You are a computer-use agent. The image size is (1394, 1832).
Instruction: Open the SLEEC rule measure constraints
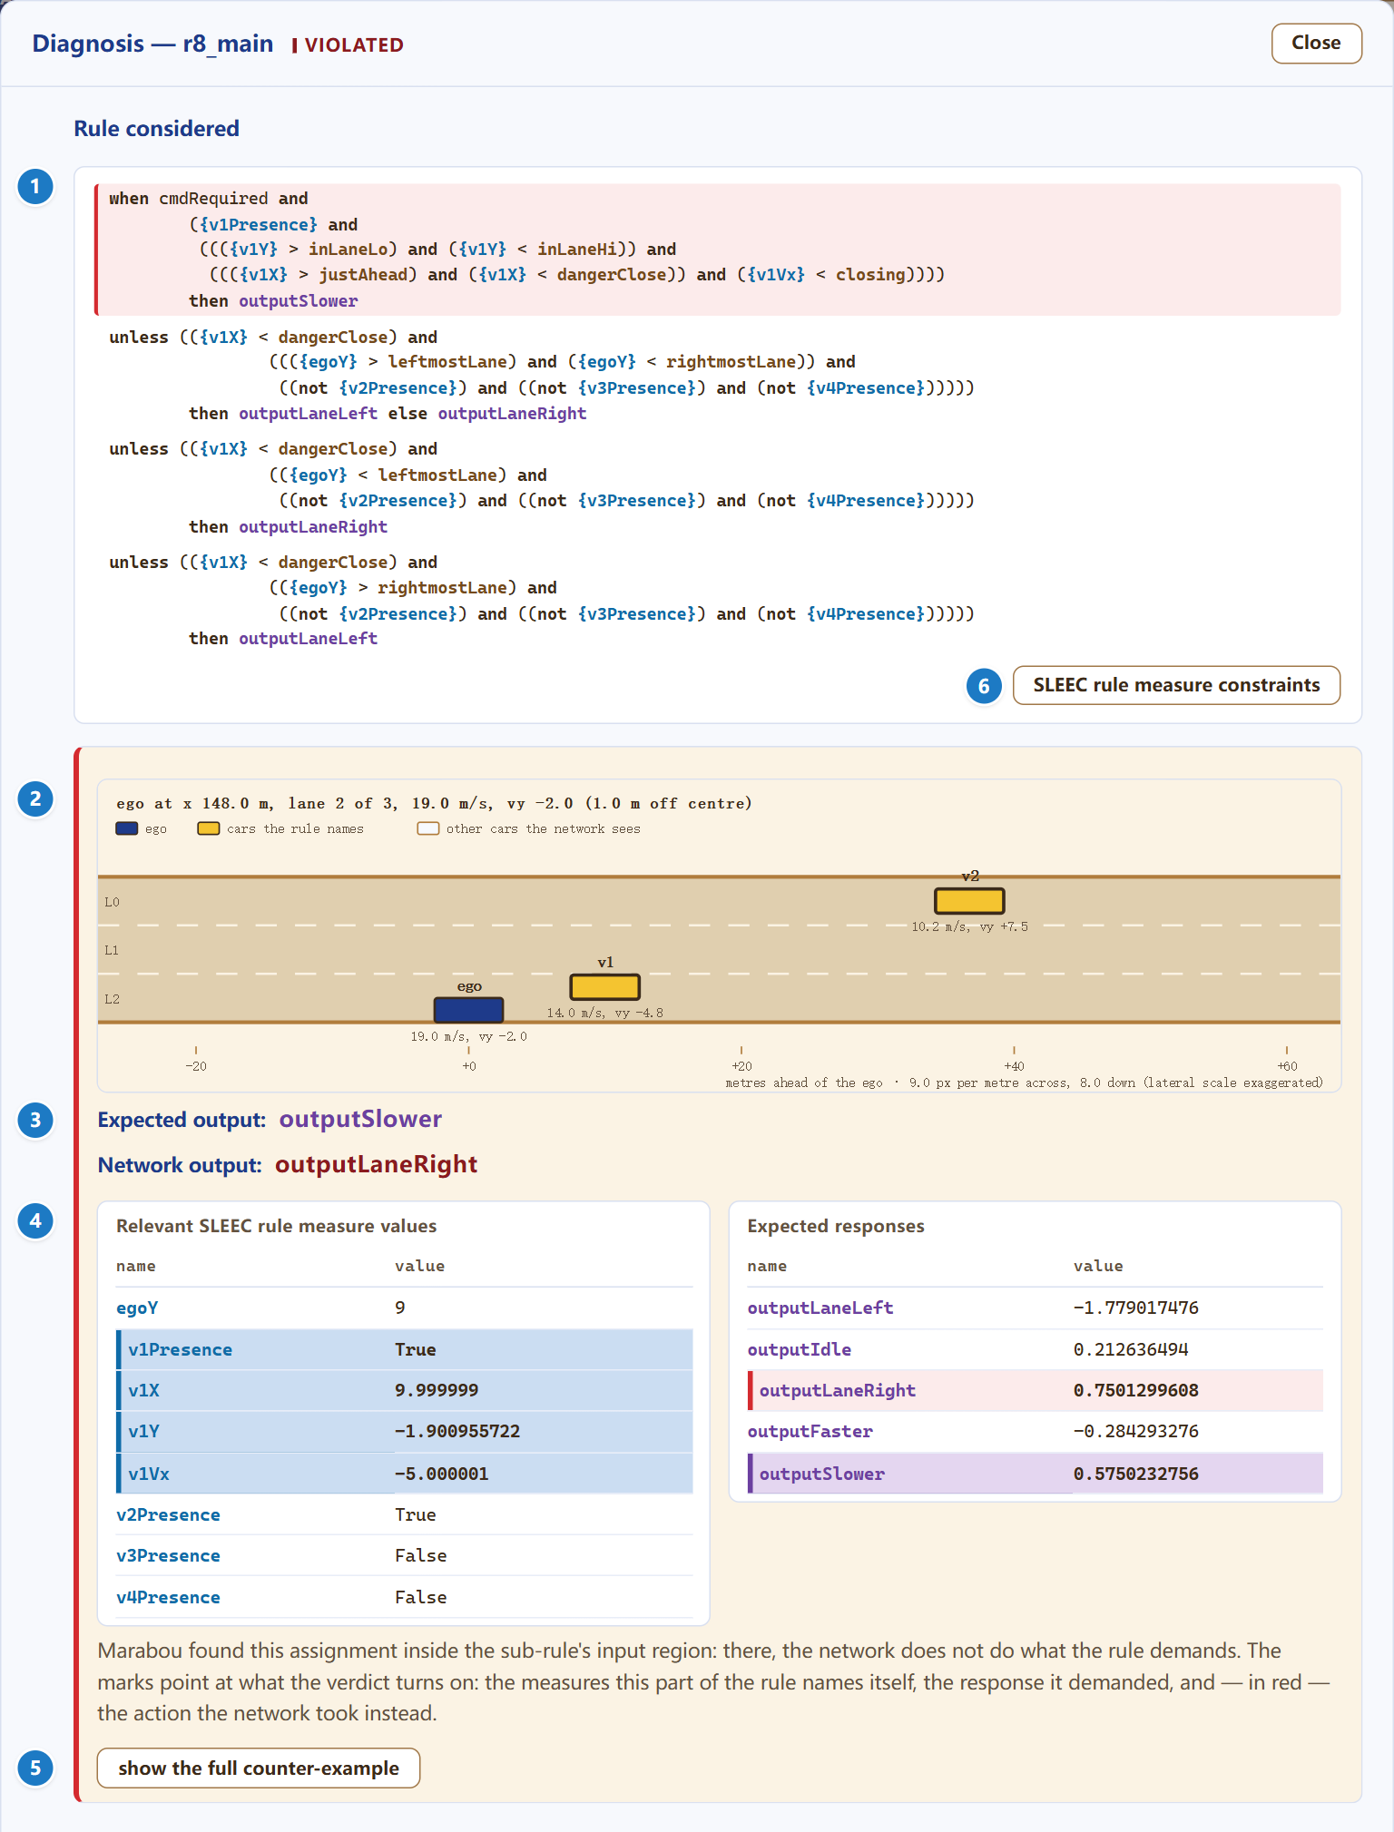(x=1176, y=685)
